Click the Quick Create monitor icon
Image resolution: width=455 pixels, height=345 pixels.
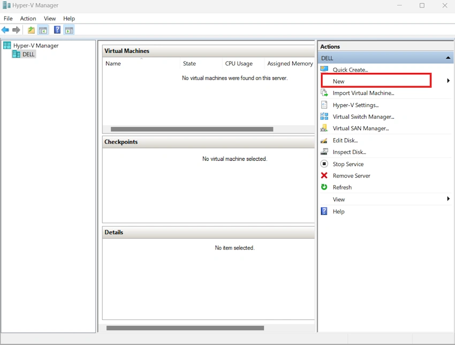324,69
